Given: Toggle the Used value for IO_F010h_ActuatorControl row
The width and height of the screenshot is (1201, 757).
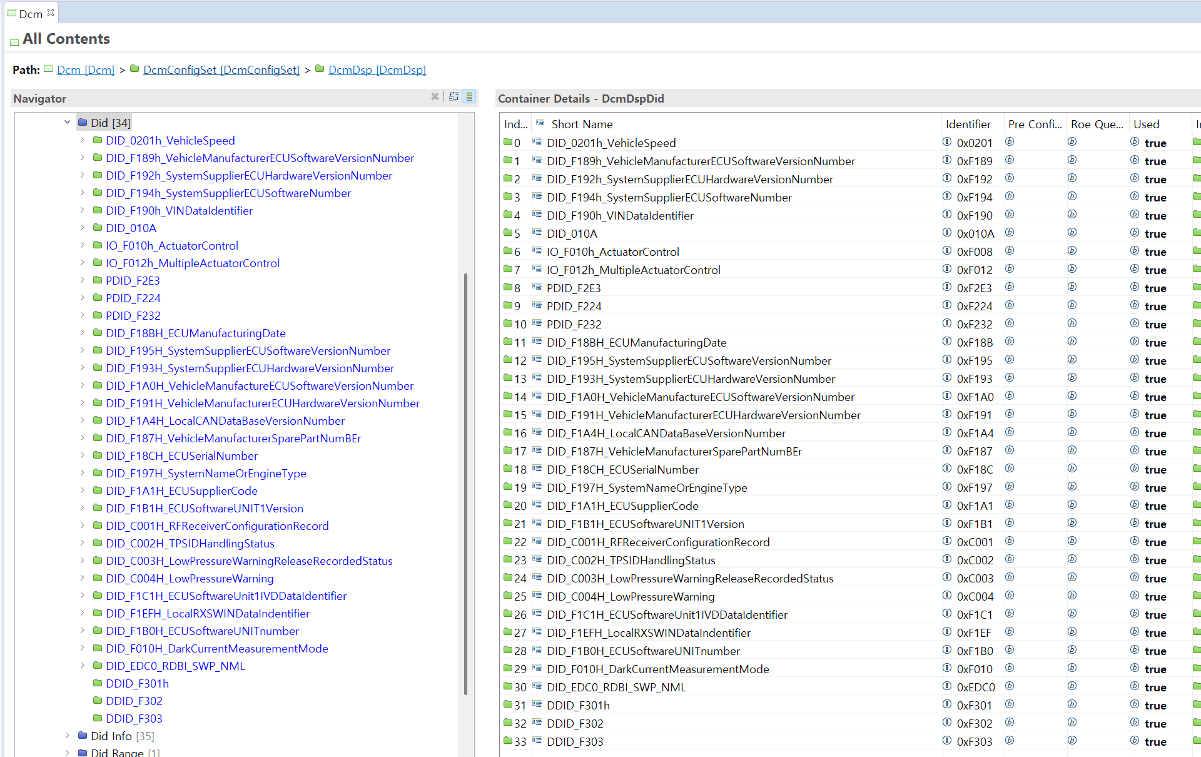Looking at the screenshot, I should tap(1155, 252).
